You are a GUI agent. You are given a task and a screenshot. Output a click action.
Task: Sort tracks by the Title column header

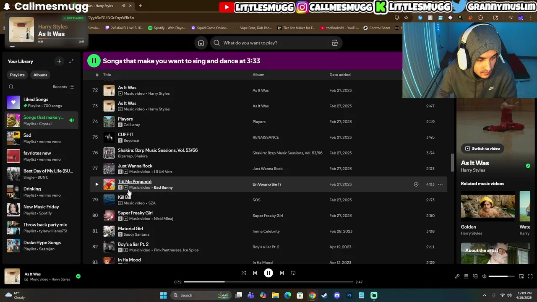point(107,75)
